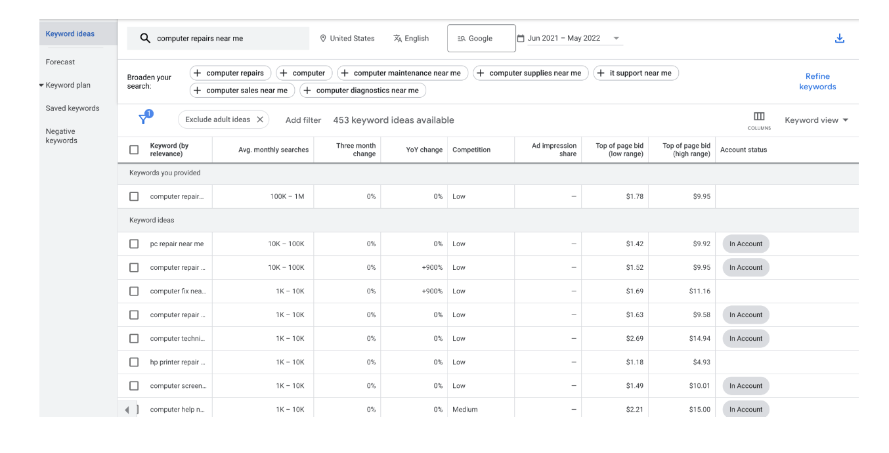Click the language setting English
The height and width of the screenshot is (453, 889).
point(411,39)
